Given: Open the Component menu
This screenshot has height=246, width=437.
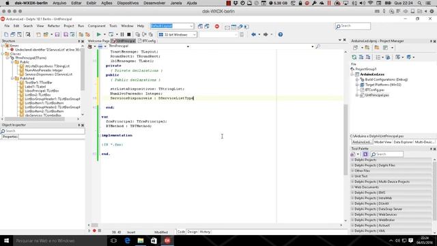Looking at the screenshot, I should pyautogui.click(x=97, y=26).
